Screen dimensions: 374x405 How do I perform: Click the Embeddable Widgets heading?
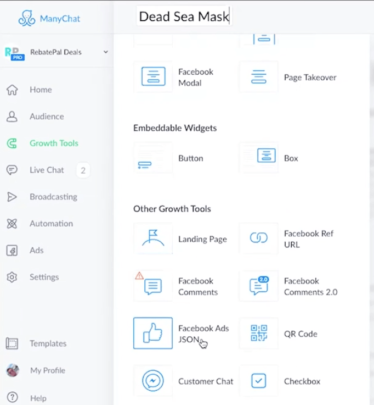175,128
